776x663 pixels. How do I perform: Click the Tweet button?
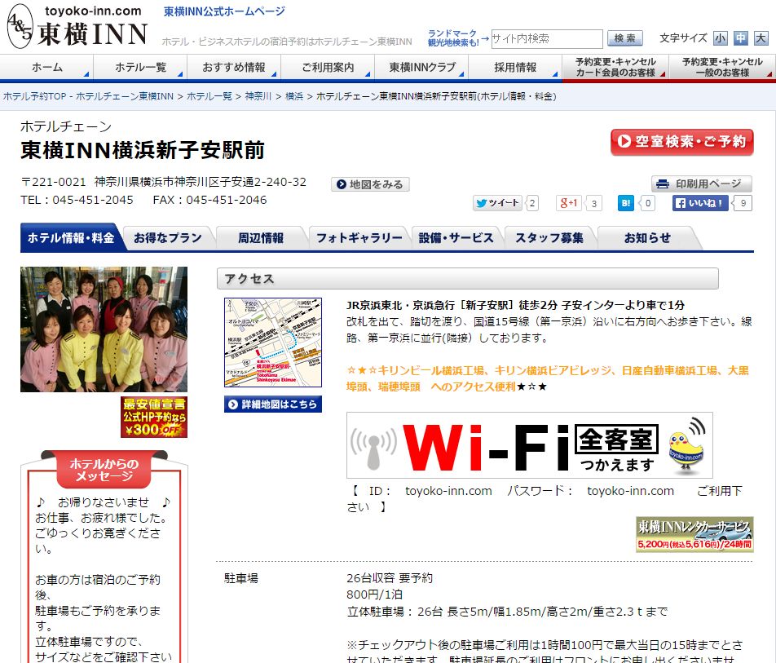497,203
